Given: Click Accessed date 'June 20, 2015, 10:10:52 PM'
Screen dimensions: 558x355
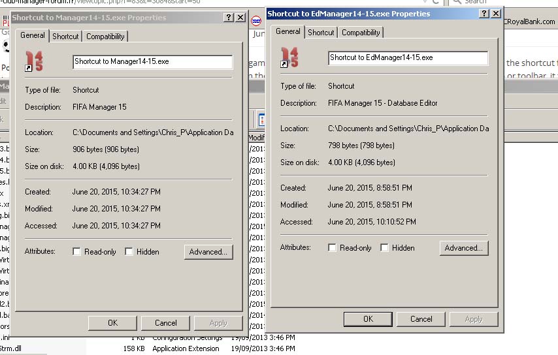Looking at the screenshot, I should click(372, 222).
